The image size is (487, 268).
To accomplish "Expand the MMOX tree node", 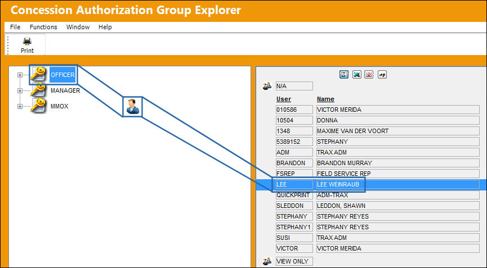I will point(20,106).
